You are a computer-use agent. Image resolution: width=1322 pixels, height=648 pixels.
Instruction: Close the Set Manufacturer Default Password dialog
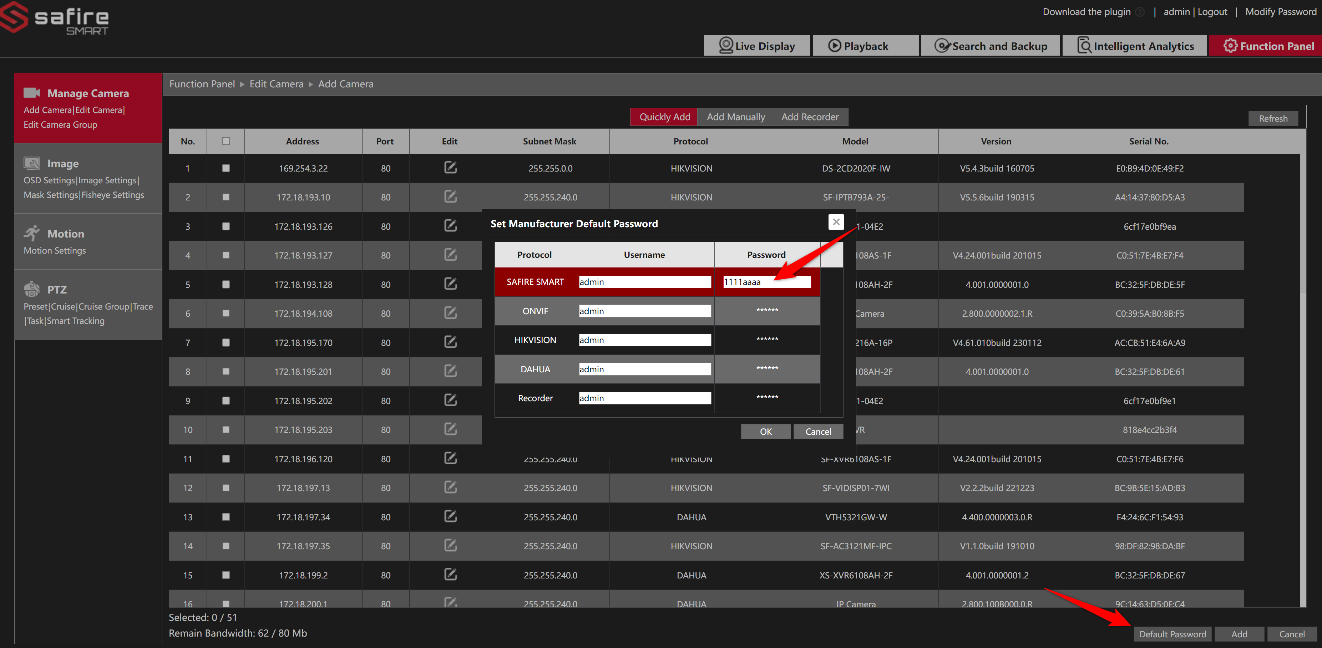tap(836, 221)
